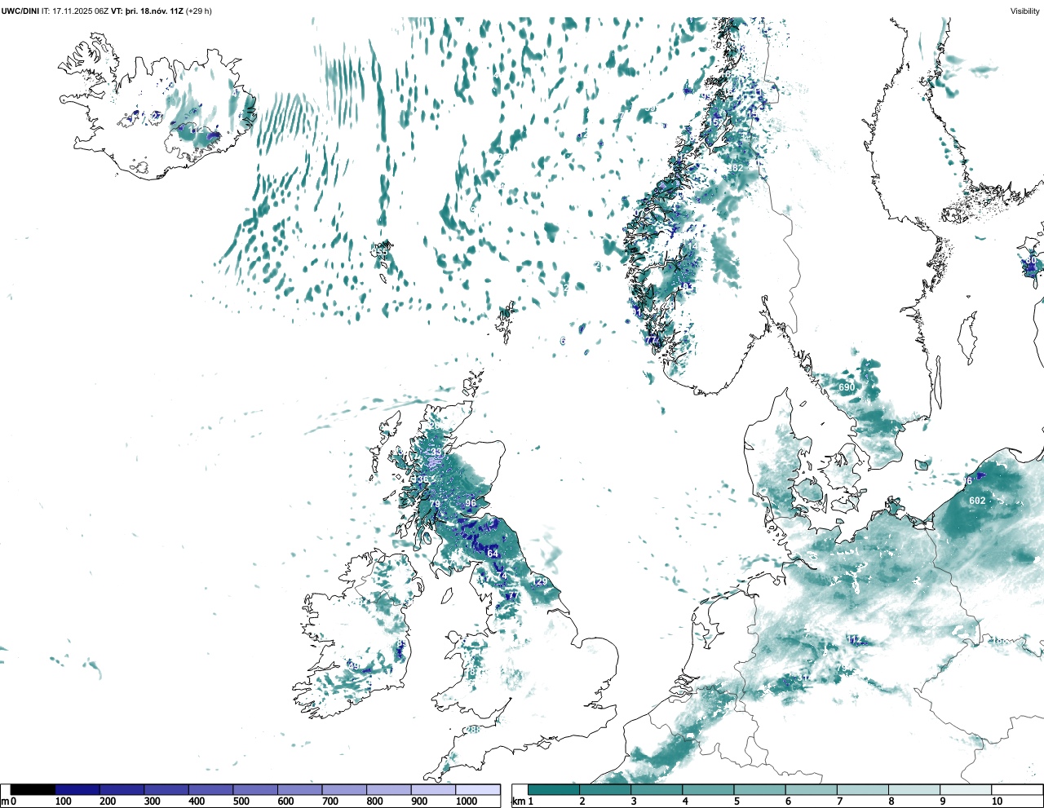Click the 100–200 m dark navy legend swatch
The height and width of the screenshot is (808, 1044).
pyautogui.click(x=77, y=789)
